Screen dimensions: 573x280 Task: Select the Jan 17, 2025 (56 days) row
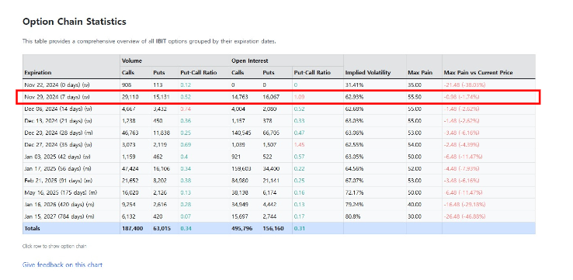[x=279, y=168]
